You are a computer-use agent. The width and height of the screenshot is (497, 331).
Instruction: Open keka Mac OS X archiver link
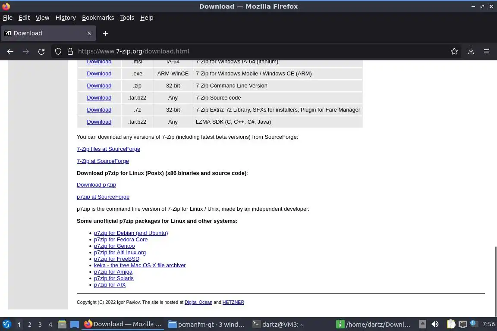pyautogui.click(x=140, y=265)
